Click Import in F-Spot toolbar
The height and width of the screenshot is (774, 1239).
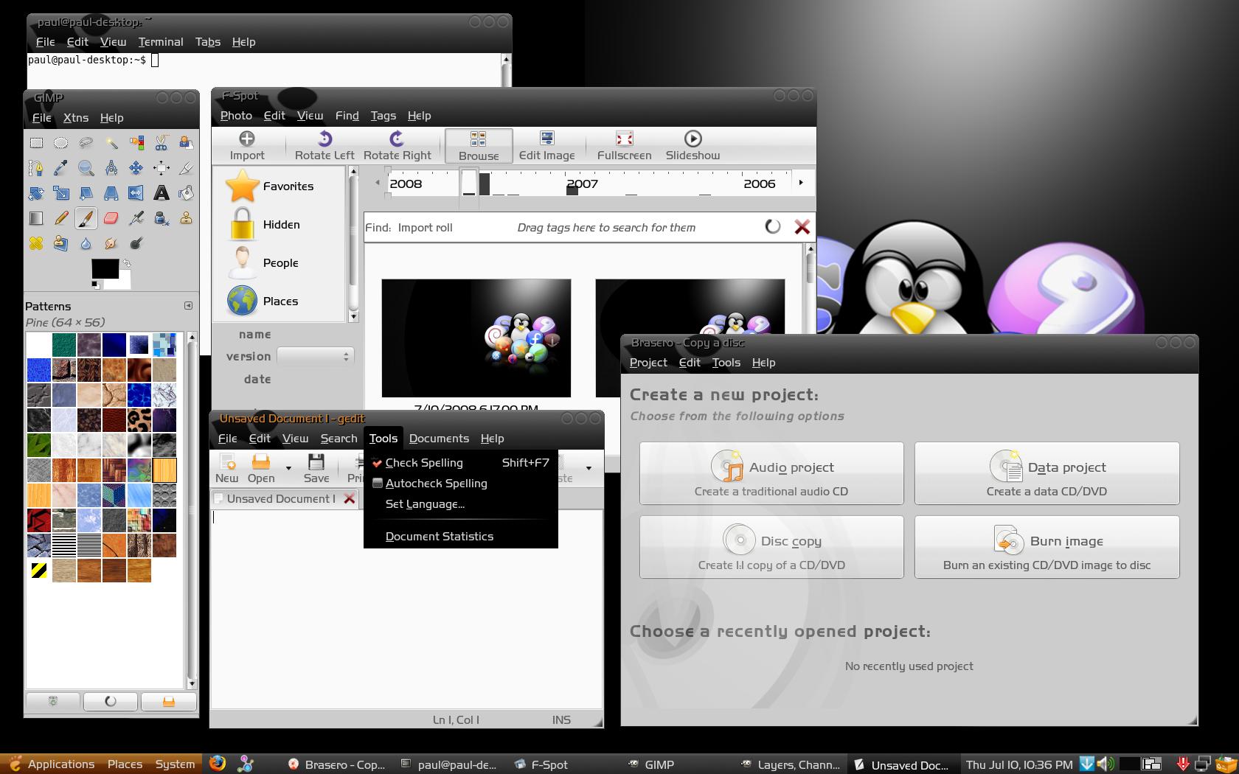point(247,145)
